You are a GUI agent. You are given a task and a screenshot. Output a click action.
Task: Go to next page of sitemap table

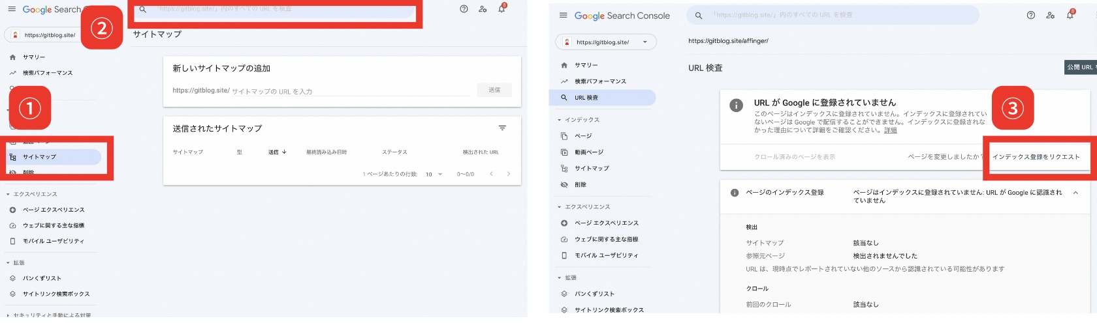[x=509, y=174]
